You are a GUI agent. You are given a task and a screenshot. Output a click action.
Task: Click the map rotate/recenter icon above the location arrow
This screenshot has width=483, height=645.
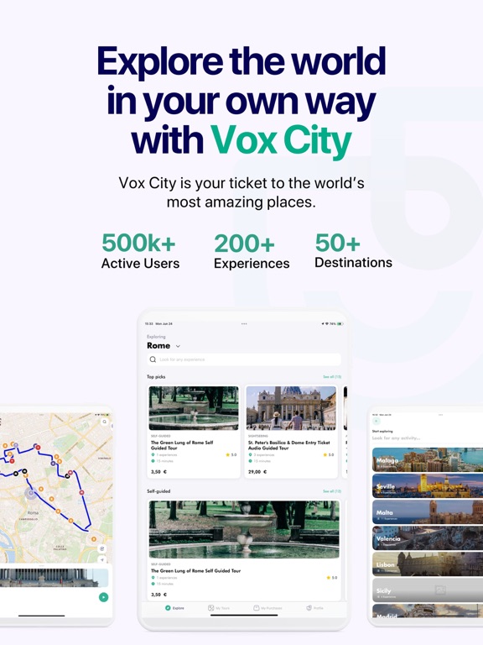tap(102, 548)
